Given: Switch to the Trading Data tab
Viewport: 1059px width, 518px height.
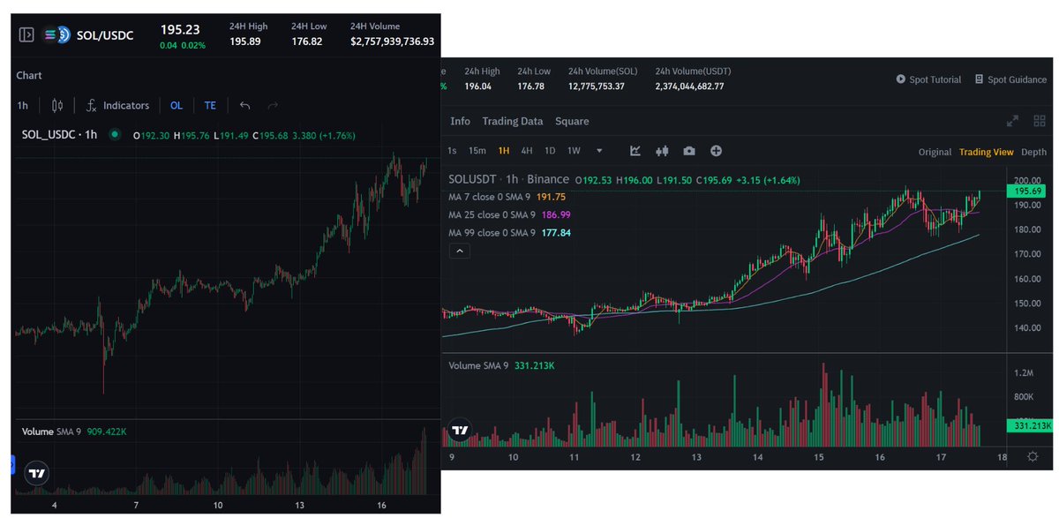Looking at the screenshot, I should (x=513, y=121).
